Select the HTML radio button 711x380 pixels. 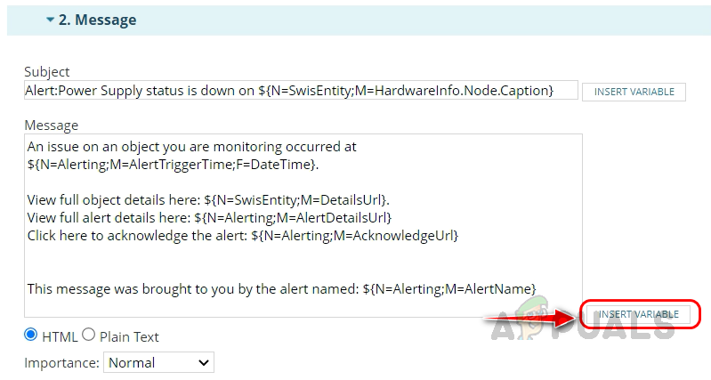click(x=31, y=335)
